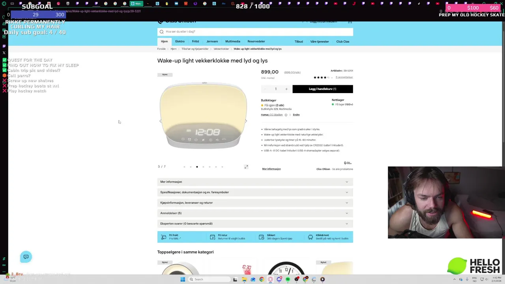Click 'Tilbehør og hjelpemidler' breadcrumb
The width and height of the screenshot is (505, 284).
[195, 49]
